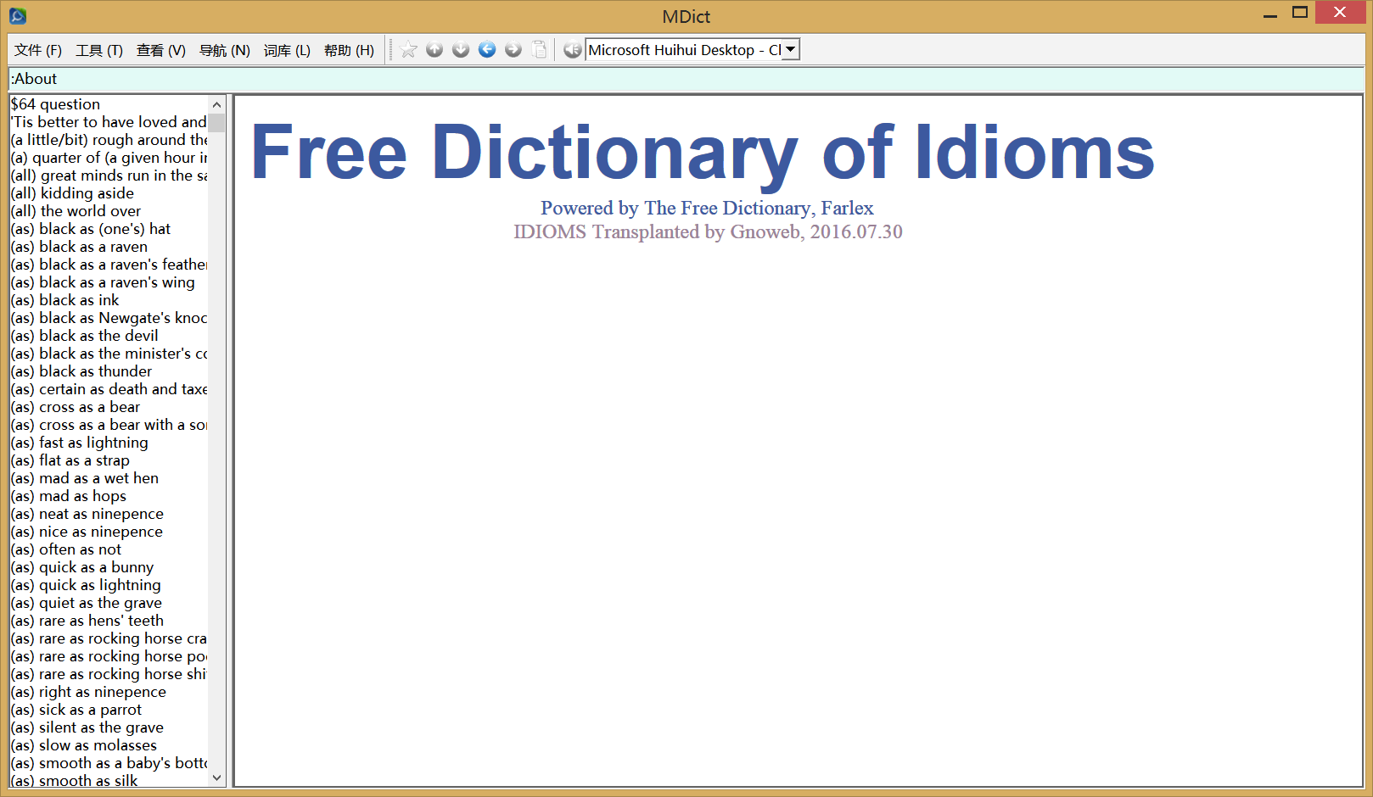
Task: Select entry "(as) black as a raven"
Action: (79, 247)
